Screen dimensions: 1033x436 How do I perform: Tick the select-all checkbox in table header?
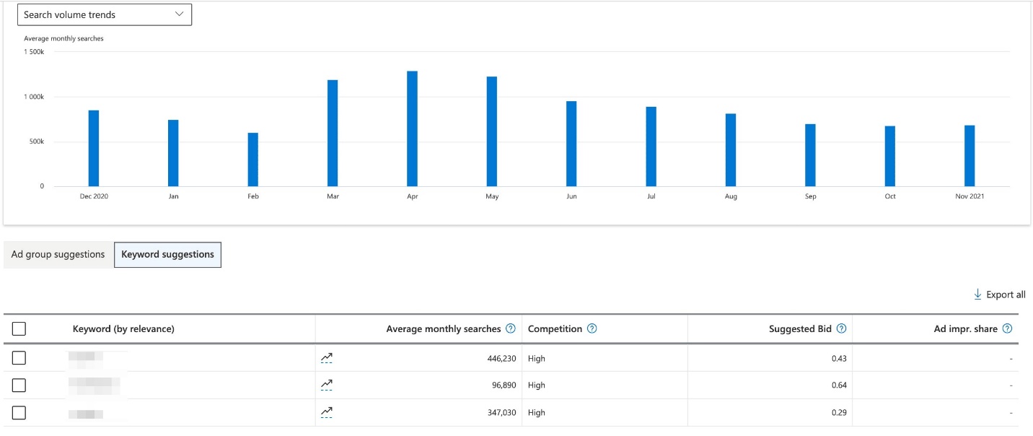19,329
